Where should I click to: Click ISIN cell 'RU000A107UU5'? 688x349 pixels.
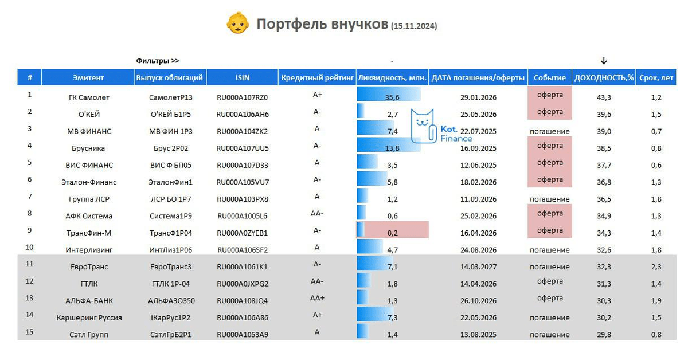[243, 148]
